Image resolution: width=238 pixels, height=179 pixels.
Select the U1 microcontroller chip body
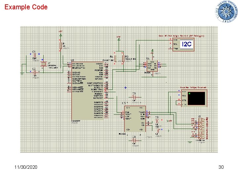[x=88, y=91]
